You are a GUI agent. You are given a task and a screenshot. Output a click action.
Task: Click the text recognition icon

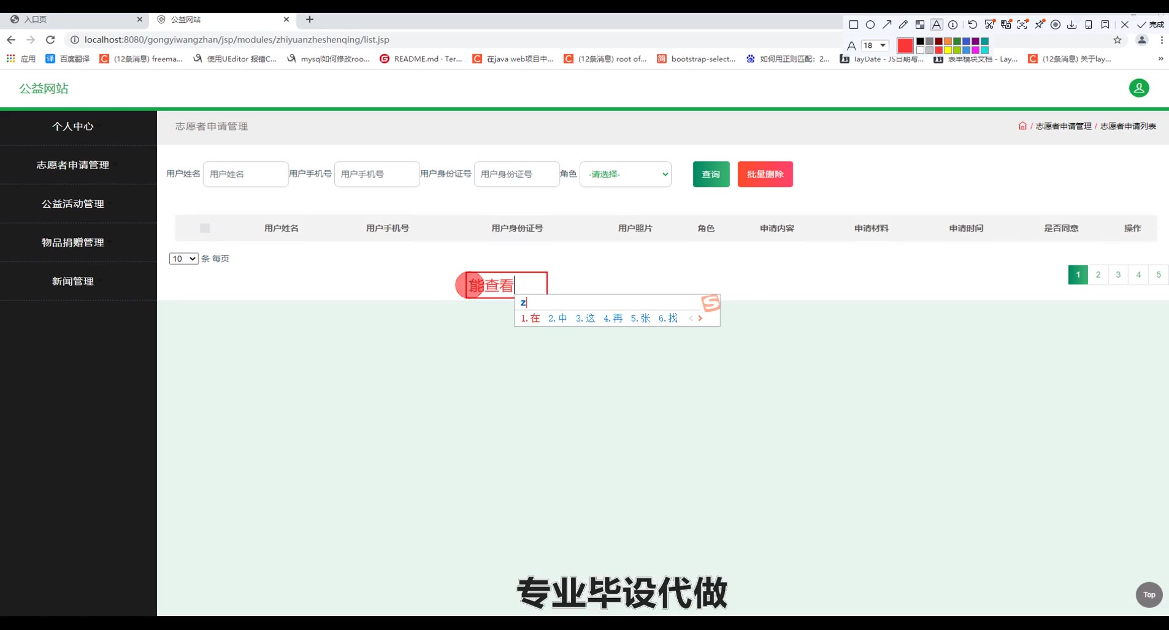coord(1022,25)
